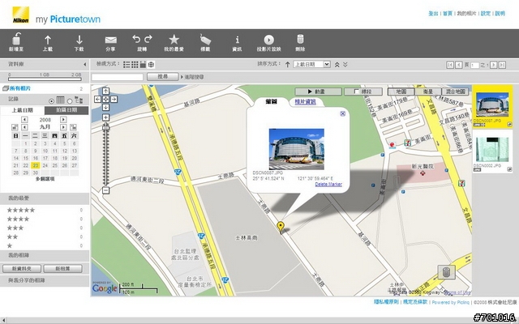Click the 我的最愛 favorites star icon
The height and width of the screenshot is (324, 519).
coord(174,40)
